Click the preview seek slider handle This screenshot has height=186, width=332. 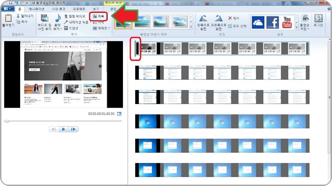pyautogui.click(x=6, y=121)
